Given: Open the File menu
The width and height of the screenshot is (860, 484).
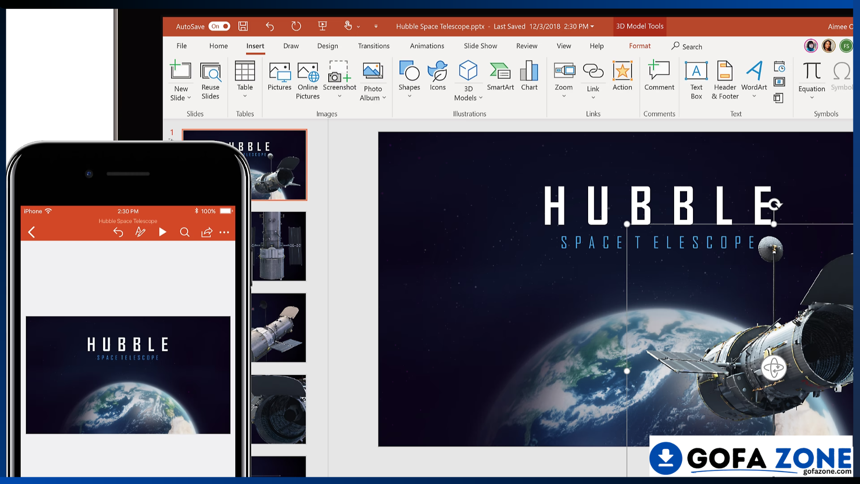Looking at the screenshot, I should tap(181, 46).
